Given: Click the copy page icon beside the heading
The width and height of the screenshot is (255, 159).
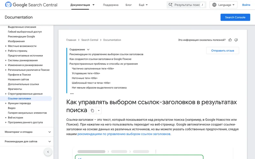Looking at the screenshot, I should pos(92,110).
